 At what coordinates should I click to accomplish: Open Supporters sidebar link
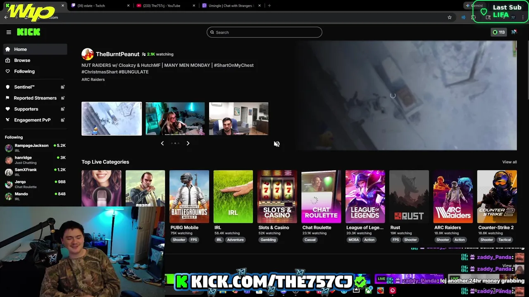35,109
